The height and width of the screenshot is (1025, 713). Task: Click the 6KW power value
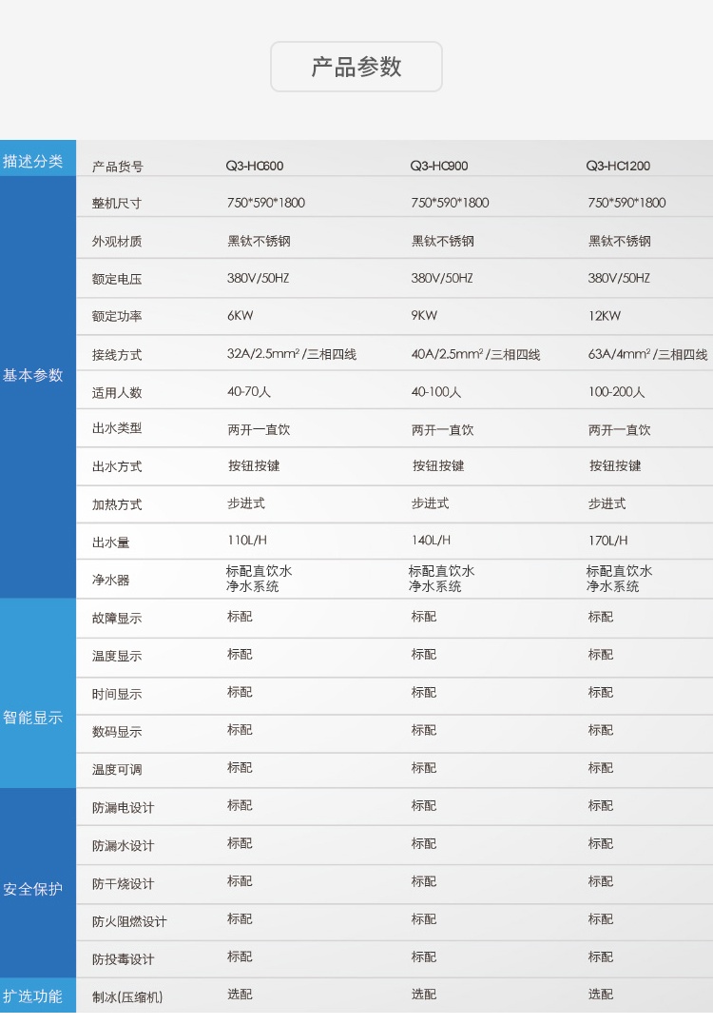pos(241,316)
